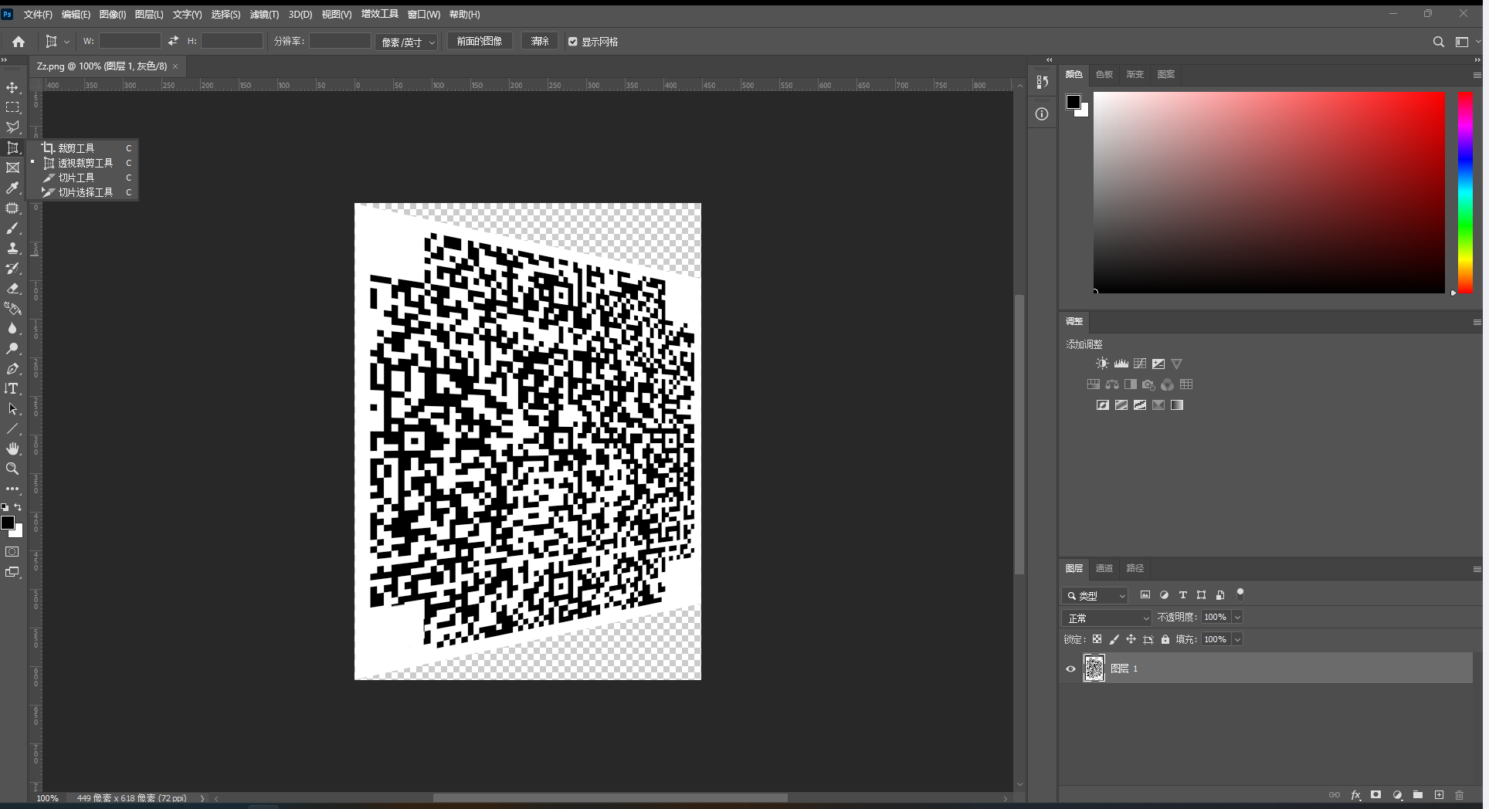Select the Rectangular Marquee tool
Image resolution: width=1489 pixels, height=809 pixels.
click(12, 107)
